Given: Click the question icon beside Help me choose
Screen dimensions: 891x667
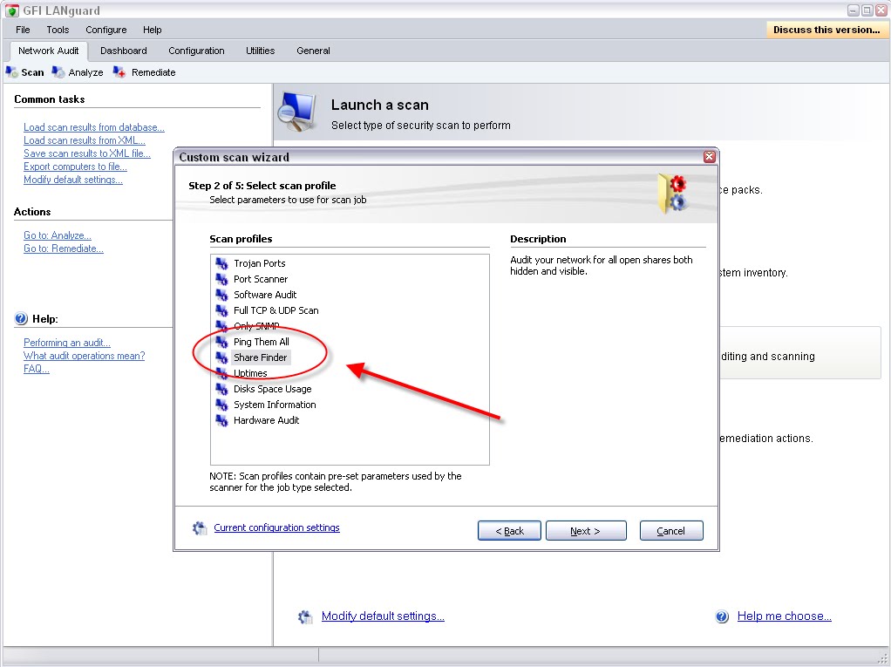Looking at the screenshot, I should pyautogui.click(x=722, y=616).
